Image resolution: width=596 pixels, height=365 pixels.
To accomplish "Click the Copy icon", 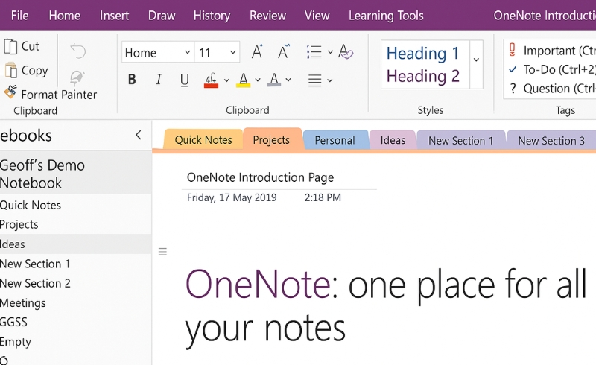I will click(10, 70).
